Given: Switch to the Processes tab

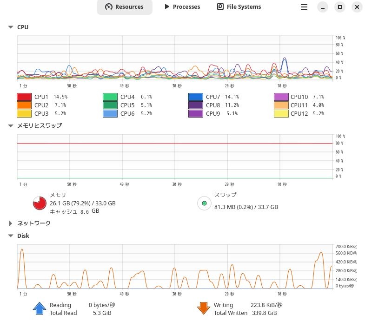Looking at the screenshot, I should click(x=182, y=7).
